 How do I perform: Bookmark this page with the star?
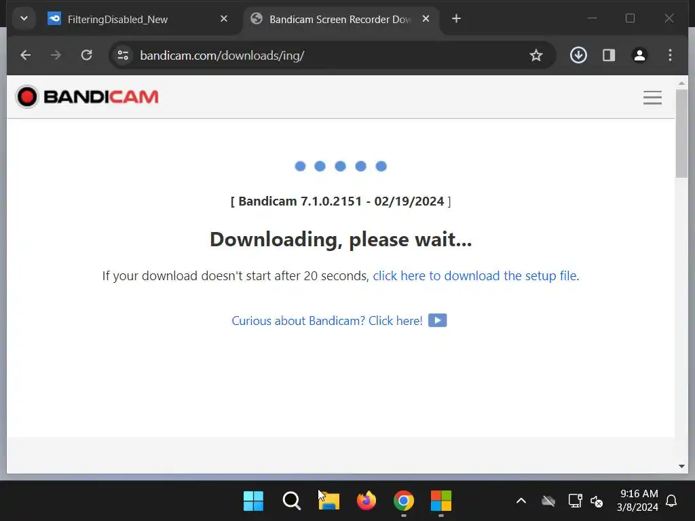click(x=536, y=55)
